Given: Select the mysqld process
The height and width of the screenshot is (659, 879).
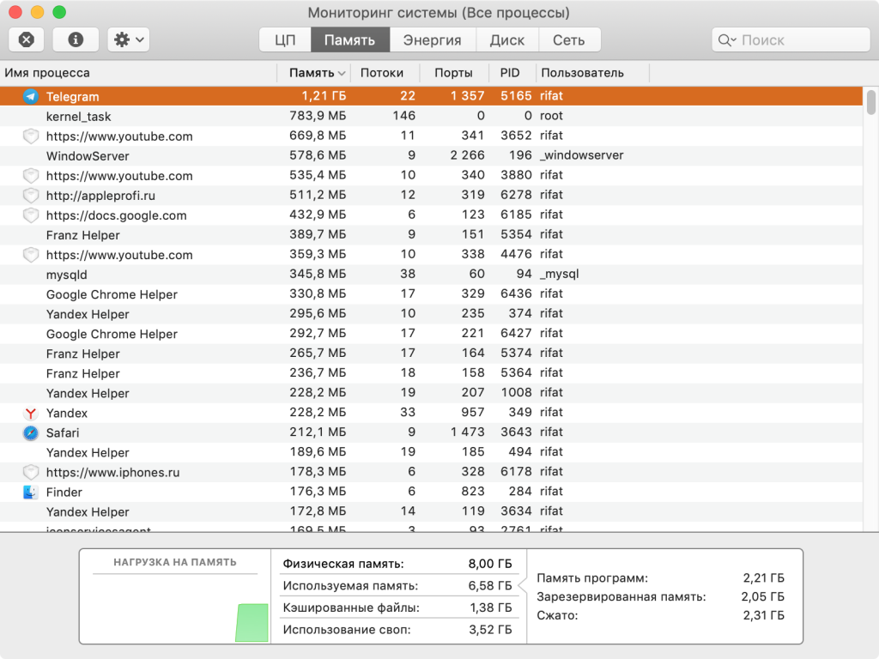Looking at the screenshot, I should coord(431,275).
